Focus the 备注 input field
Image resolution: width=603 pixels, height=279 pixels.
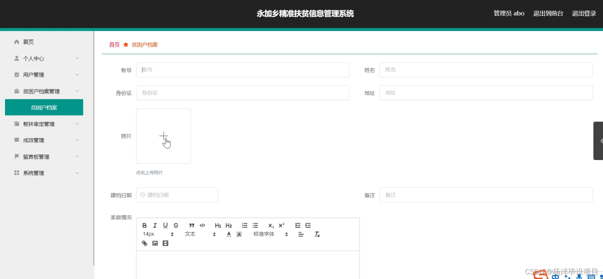pyautogui.click(x=486, y=195)
